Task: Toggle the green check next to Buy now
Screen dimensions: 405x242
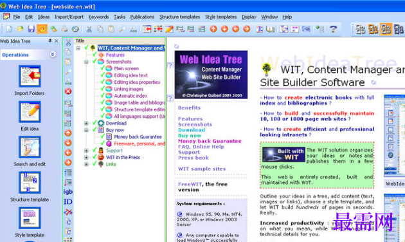Action: point(94,129)
